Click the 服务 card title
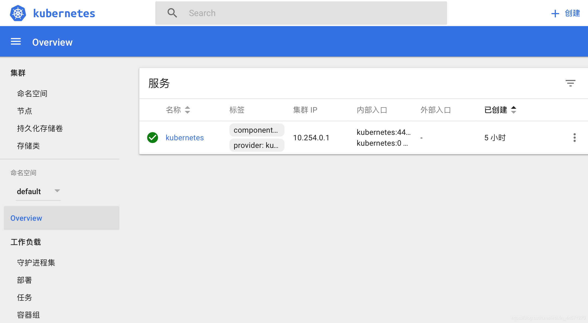The height and width of the screenshot is (323, 588). [159, 83]
